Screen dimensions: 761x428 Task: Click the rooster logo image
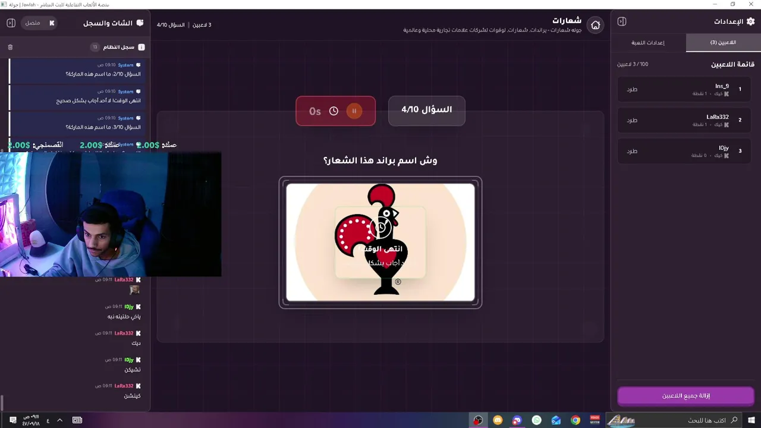[x=380, y=243]
